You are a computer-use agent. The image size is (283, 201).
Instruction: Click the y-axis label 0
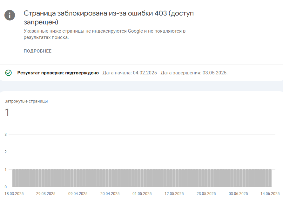point(6,187)
